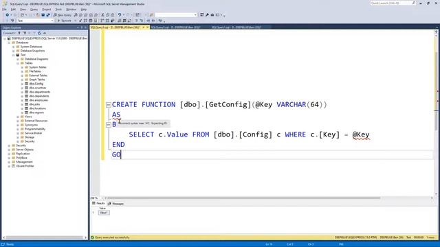Image resolution: width=440 pixels, height=247 pixels.
Task: Click the Parse checkmark icon
Action: coord(80,21)
